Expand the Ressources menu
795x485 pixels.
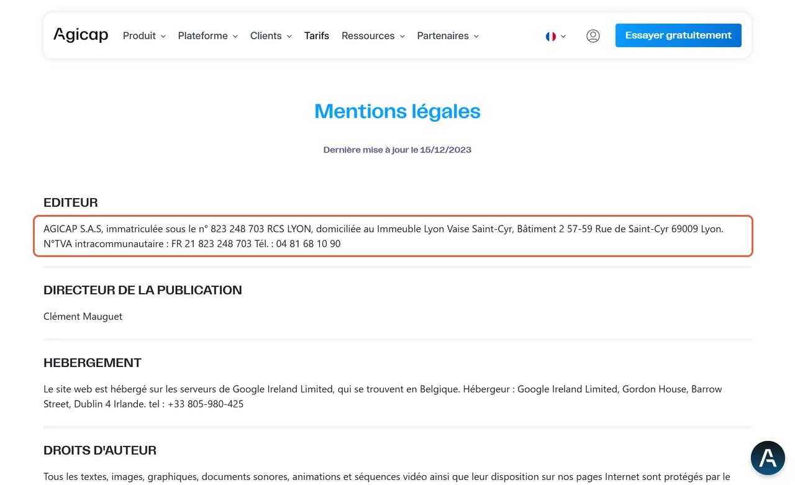coord(373,36)
